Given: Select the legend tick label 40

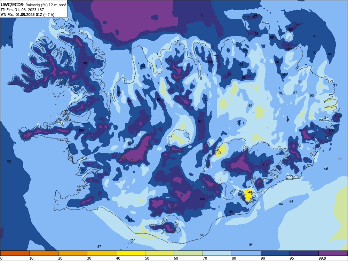Looking at the screenshot, I should click(x=118, y=258).
